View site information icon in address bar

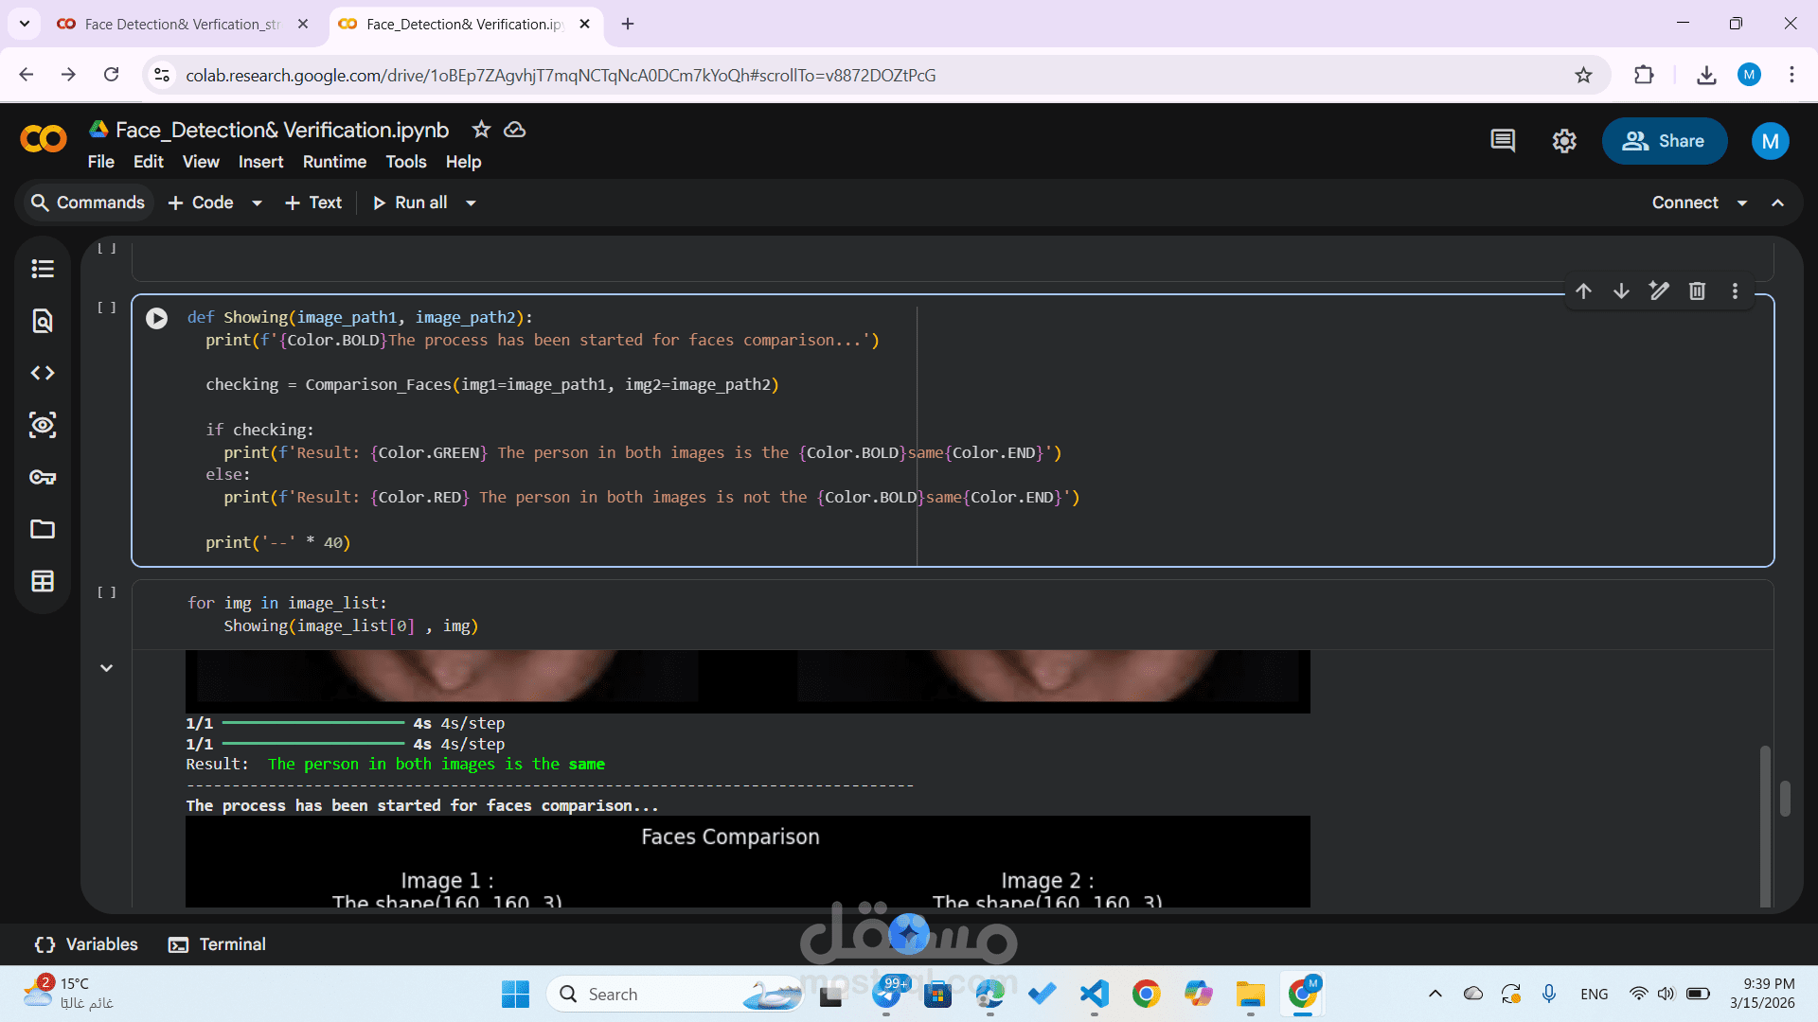click(162, 75)
